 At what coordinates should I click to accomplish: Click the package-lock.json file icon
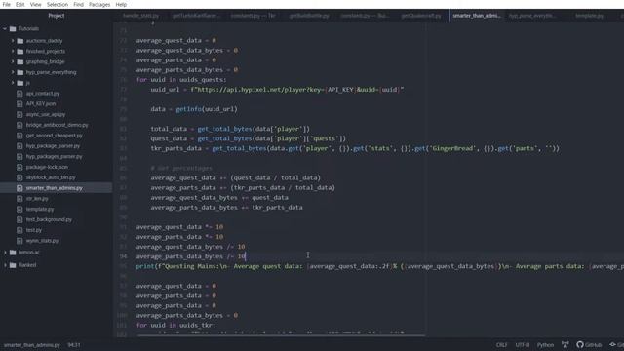click(19, 167)
